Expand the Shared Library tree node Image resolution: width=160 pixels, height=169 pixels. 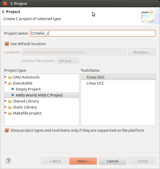[x=6, y=101]
